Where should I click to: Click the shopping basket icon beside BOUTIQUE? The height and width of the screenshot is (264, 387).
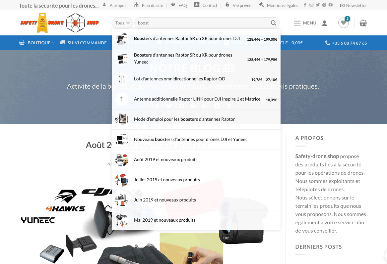click(22, 42)
